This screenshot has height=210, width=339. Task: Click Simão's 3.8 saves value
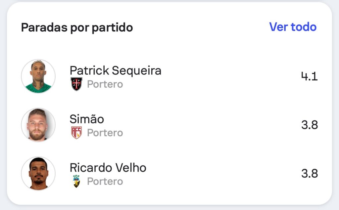(x=310, y=125)
